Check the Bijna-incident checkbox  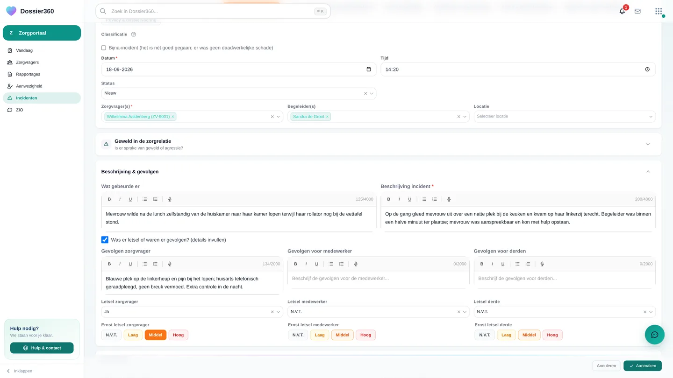[x=104, y=48]
